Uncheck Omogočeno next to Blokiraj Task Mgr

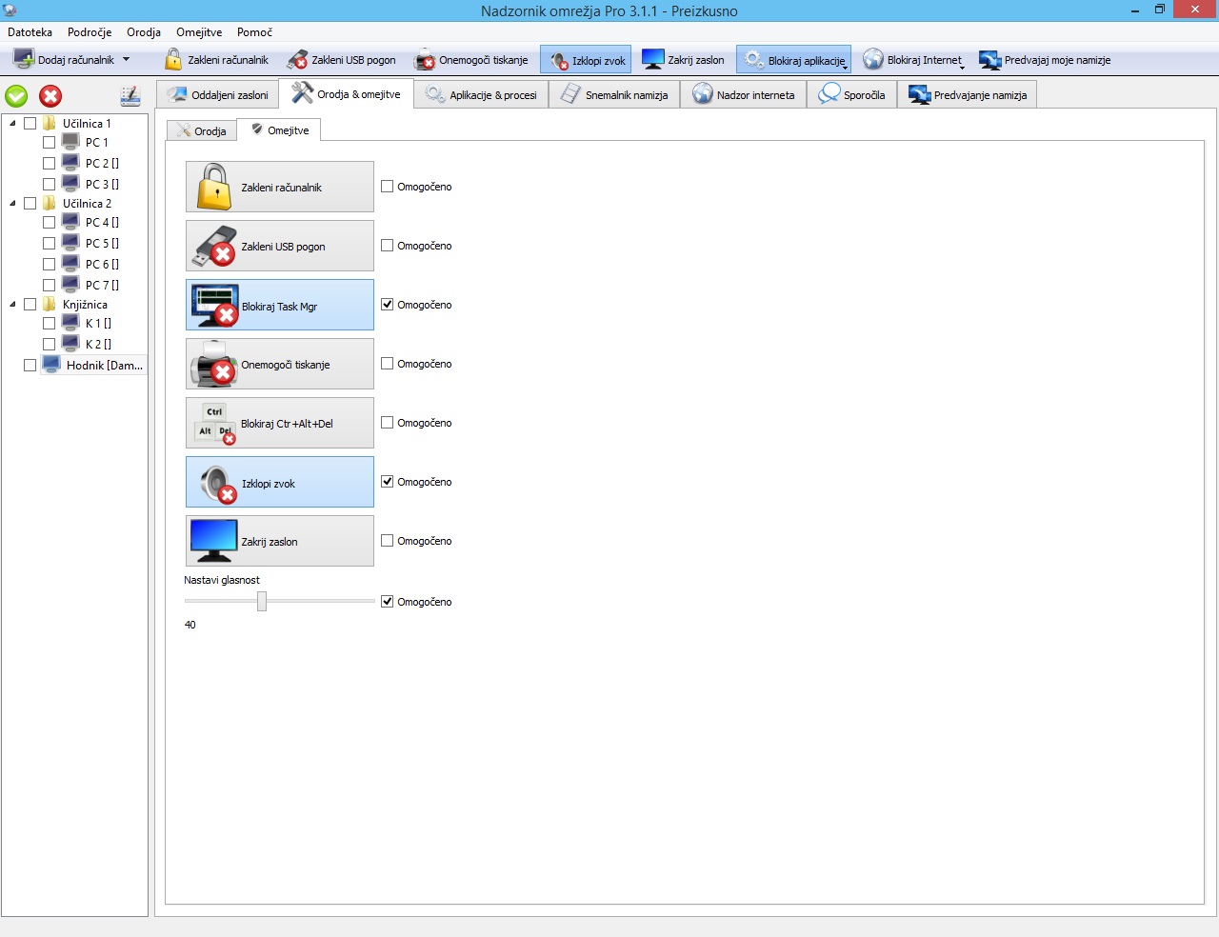[x=388, y=305]
